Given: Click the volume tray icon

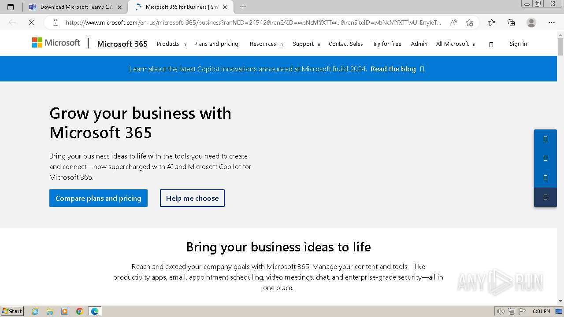Looking at the screenshot, I should 501,311.
